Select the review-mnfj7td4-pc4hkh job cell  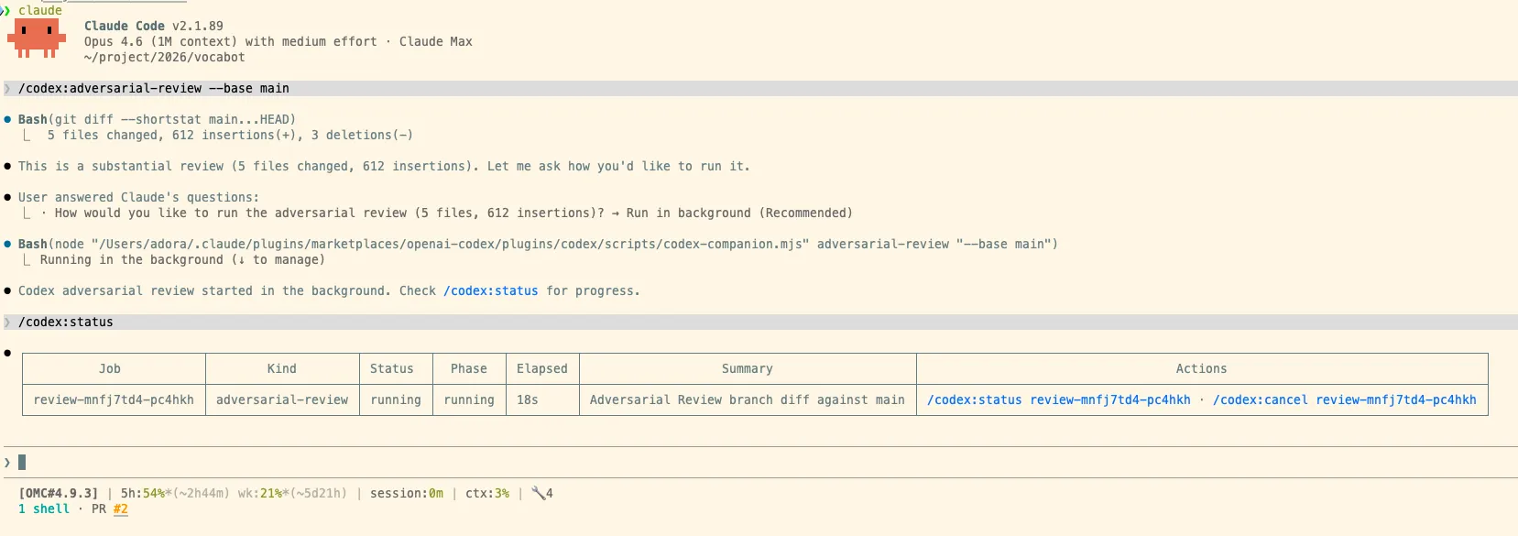tap(114, 399)
